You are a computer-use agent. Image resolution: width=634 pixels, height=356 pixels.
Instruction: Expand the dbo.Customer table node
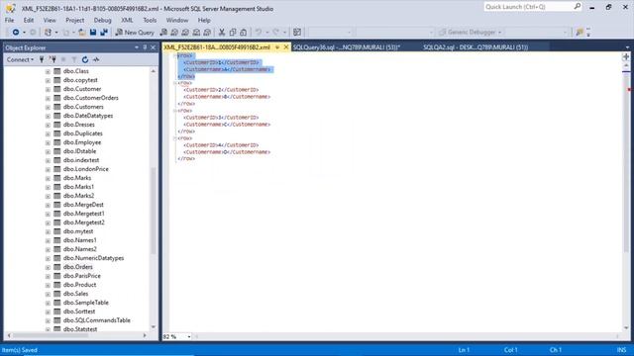[48, 89]
